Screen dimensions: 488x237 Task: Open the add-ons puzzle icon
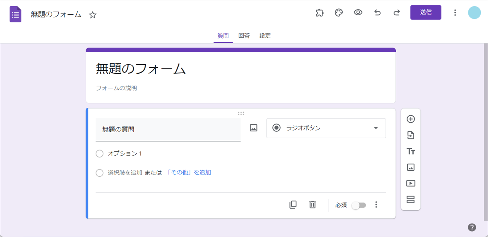(319, 13)
